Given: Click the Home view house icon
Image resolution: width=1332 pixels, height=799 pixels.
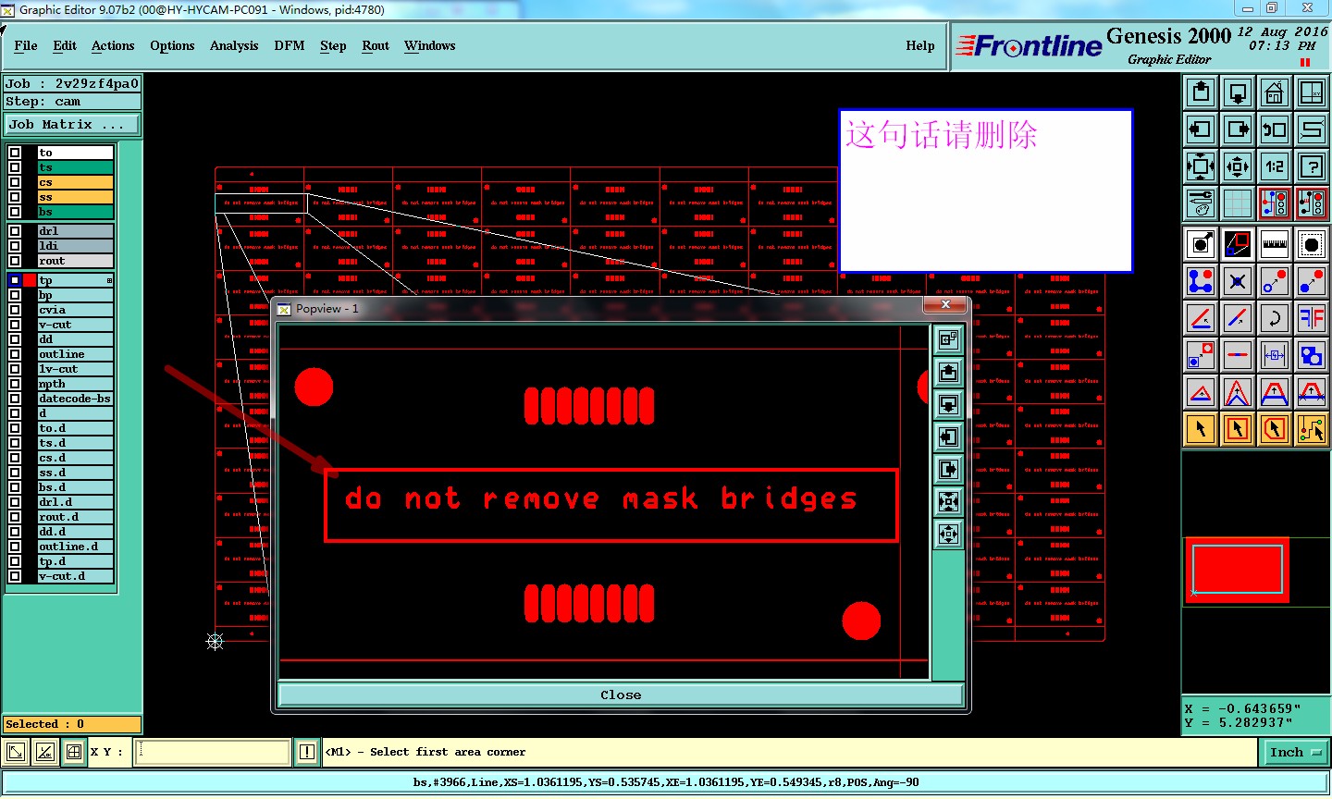Looking at the screenshot, I should (x=1275, y=92).
